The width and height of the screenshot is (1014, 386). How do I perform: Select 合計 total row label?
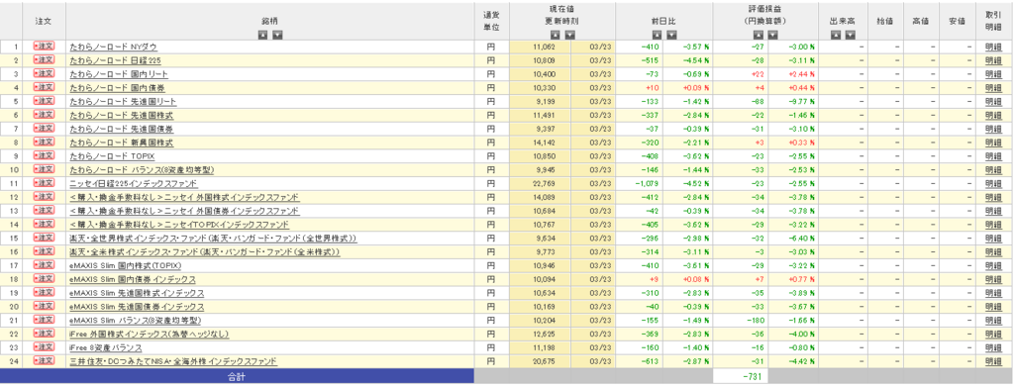click(x=237, y=376)
